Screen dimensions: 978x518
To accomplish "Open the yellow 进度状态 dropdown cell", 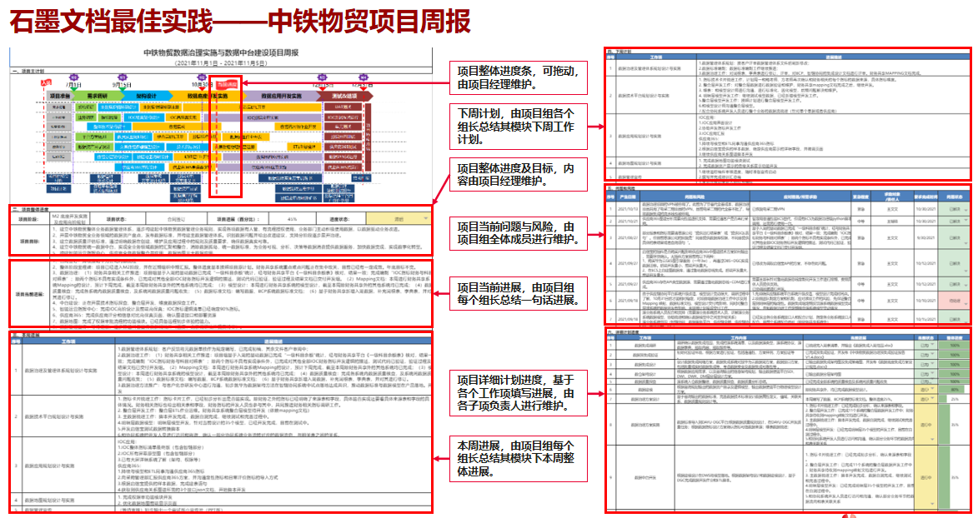I will (x=398, y=219).
